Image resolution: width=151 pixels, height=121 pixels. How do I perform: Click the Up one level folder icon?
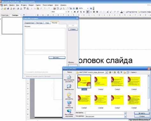[x=114, y=72]
